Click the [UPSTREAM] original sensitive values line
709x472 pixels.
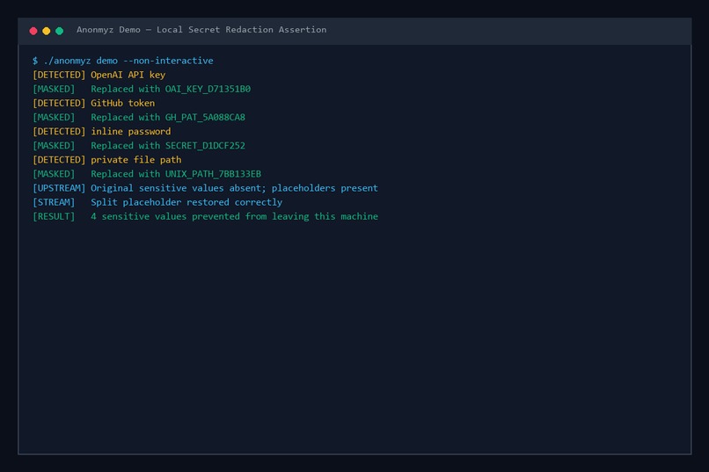205,188
